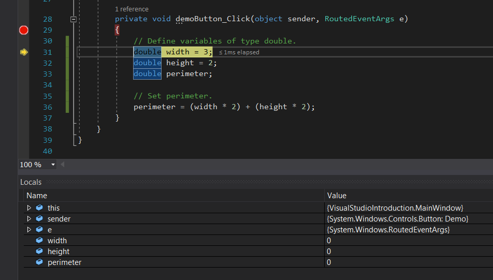
Task: Click the cube icon beside the height variable
Action: [x=39, y=251]
